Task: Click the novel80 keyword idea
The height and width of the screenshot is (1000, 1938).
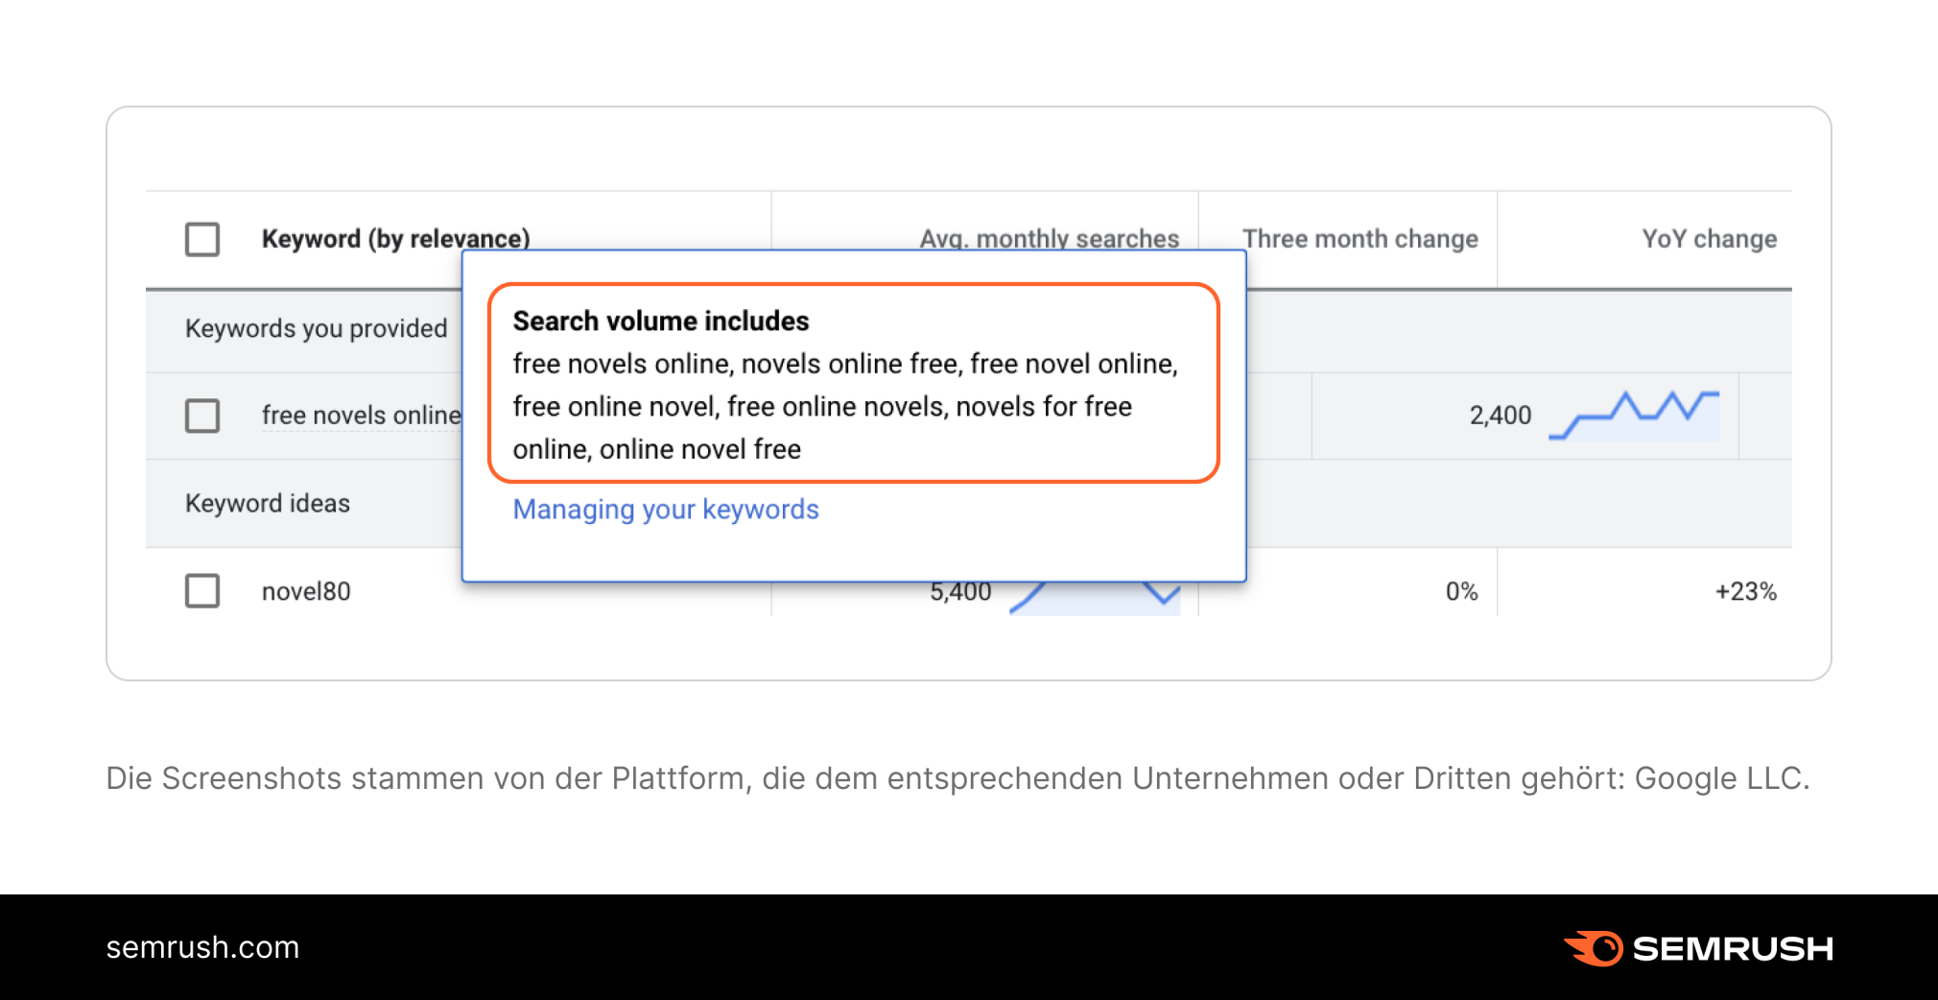Action: (x=306, y=591)
